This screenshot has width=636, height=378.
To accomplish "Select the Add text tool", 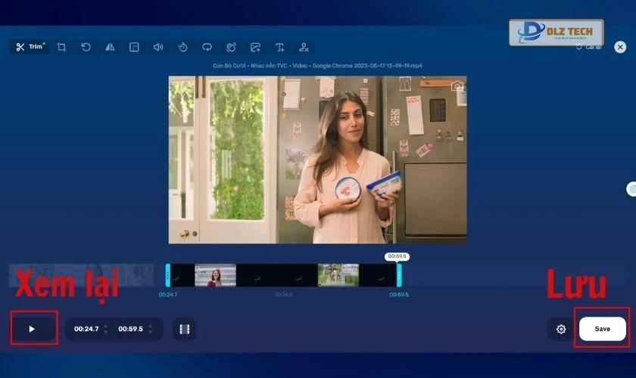I will pyautogui.click(x=280, y=47).
